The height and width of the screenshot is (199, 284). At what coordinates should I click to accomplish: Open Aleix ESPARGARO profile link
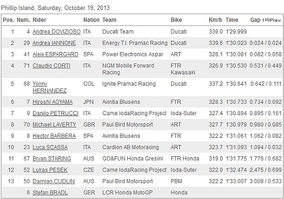(x=55, y=54)
